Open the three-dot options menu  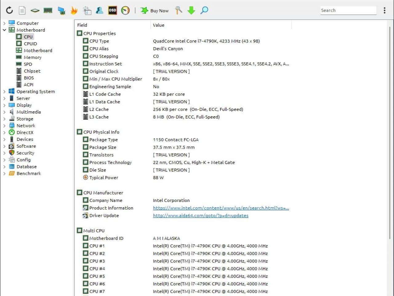pyautogui.click(x=384, y=10)
